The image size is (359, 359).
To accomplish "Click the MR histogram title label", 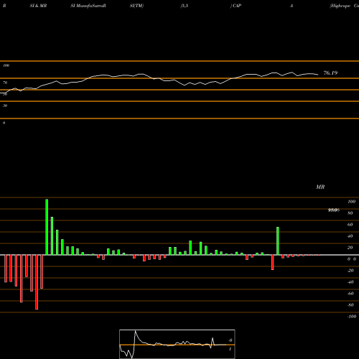I will (x=320, y=187).
